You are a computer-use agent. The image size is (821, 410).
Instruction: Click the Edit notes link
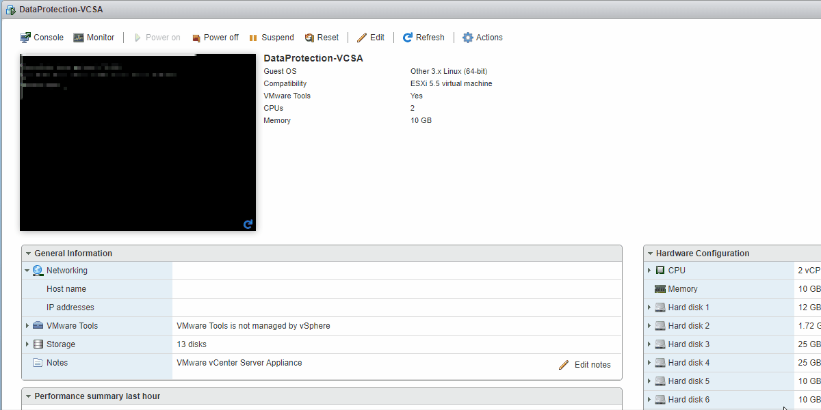coord(592,365)
